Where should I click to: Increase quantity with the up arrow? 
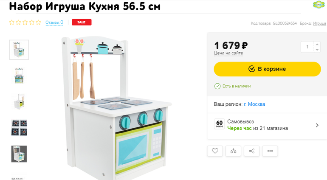tap(317, 44)
